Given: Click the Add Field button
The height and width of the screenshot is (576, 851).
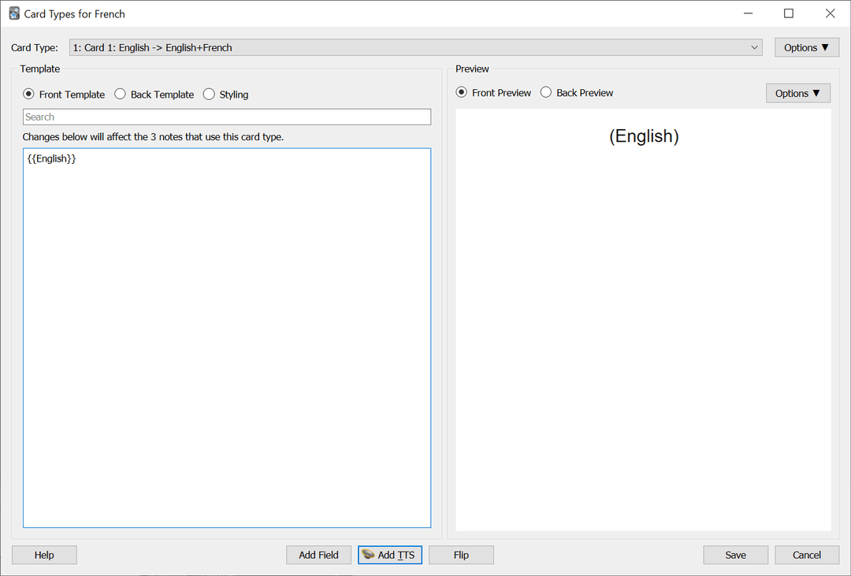Looking at the screenshot, I should (x=318, y=555).
